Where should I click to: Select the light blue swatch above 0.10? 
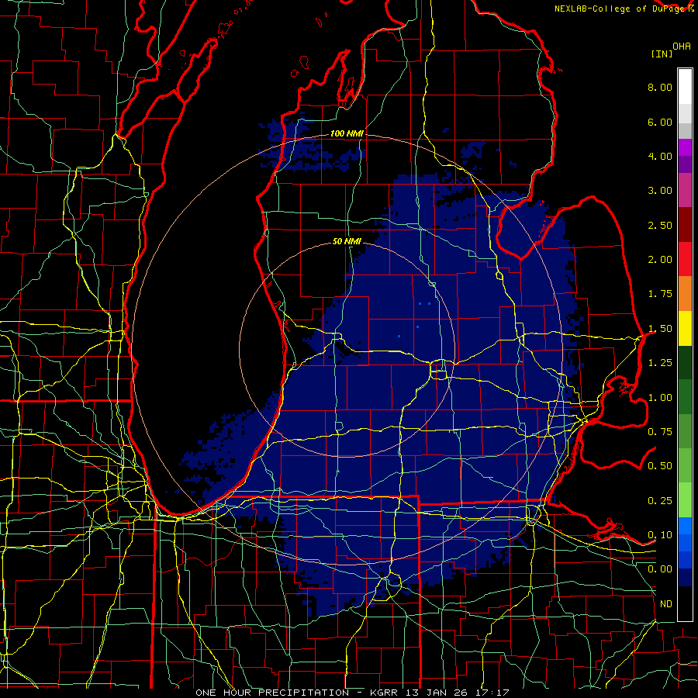[x=685, y=526]
